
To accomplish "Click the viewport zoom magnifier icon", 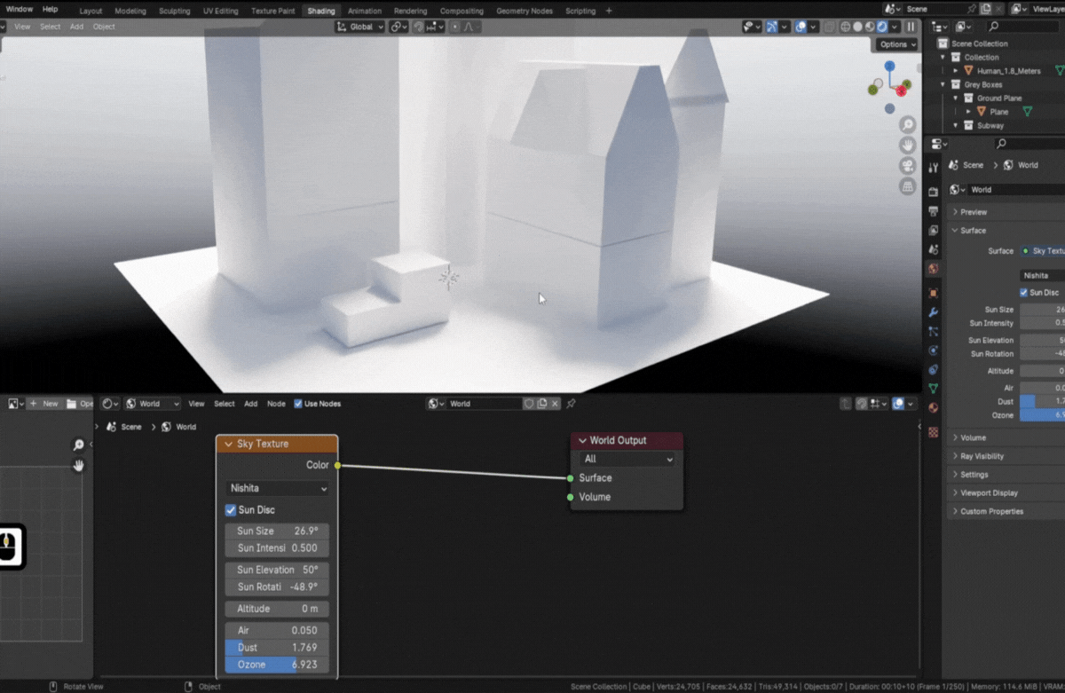I will [x=907, y=124].
